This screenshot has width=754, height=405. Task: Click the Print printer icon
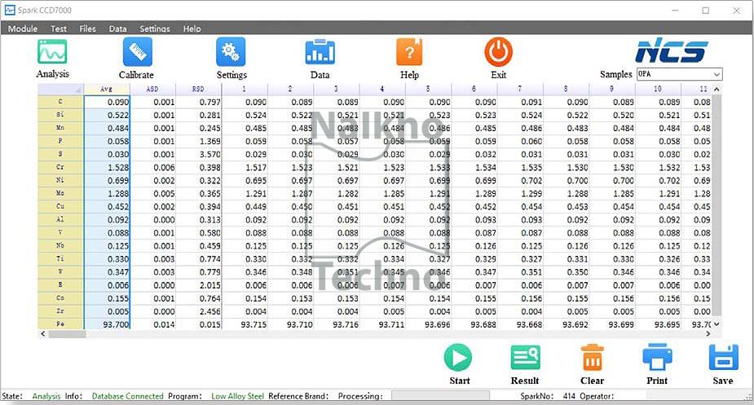[x=657, y=358]
